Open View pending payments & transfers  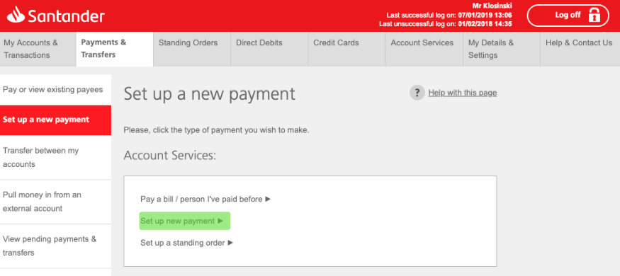(55, 246)
